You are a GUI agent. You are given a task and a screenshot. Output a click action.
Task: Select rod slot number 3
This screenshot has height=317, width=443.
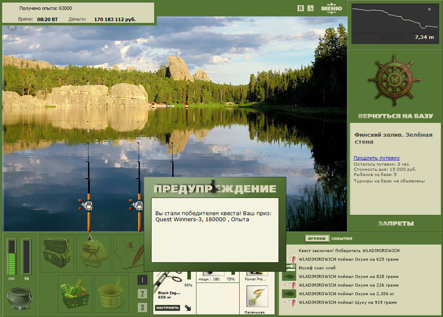point(142,307)
